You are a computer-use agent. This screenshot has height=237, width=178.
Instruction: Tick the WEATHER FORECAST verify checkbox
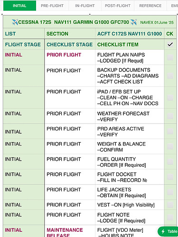pos(170,116)
